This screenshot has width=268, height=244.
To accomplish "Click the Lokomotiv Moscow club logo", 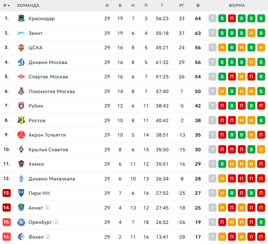I will click(x=21, y=91).
